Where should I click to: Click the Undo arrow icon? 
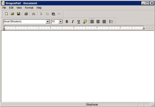[x=59, y=14]
